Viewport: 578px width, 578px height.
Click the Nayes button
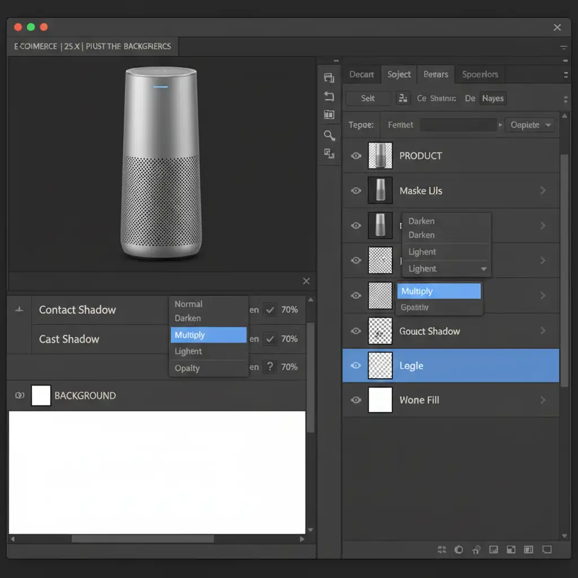pos(493,98)
